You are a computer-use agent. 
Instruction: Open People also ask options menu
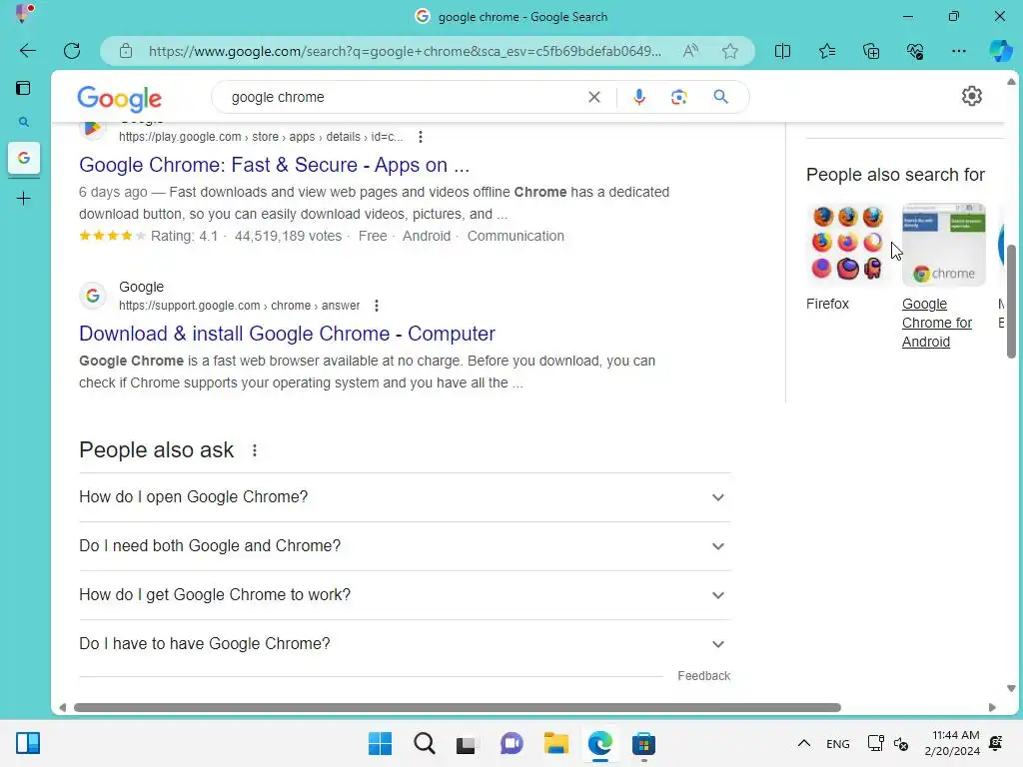(255, 450)
